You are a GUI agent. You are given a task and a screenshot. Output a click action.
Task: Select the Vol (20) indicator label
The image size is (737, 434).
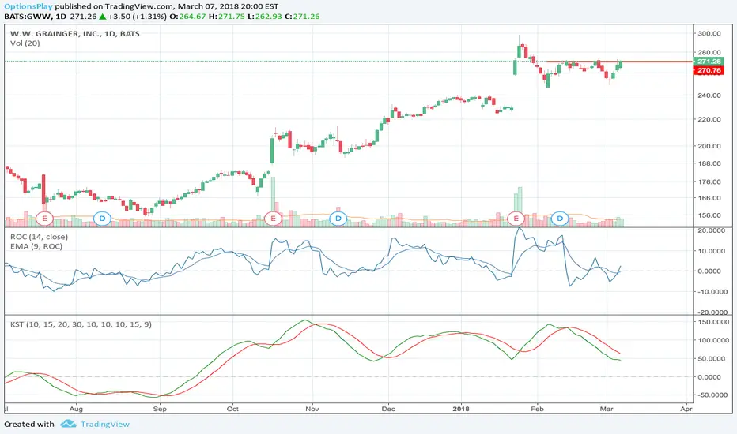pos(25,43)
